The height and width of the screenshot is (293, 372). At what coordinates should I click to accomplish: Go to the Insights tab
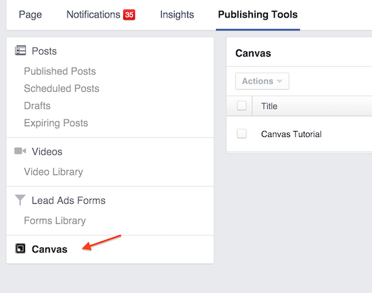tap(177, 15)
